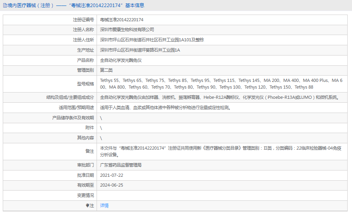Open the 详情 details link
This screenshot has width=352, height=213.
104,206
